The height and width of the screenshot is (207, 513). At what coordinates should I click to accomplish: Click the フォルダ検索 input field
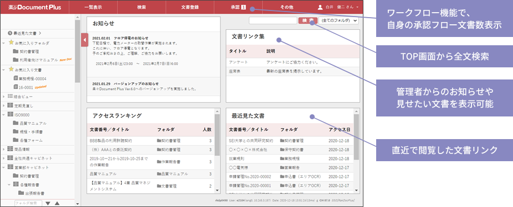point(28,203)
